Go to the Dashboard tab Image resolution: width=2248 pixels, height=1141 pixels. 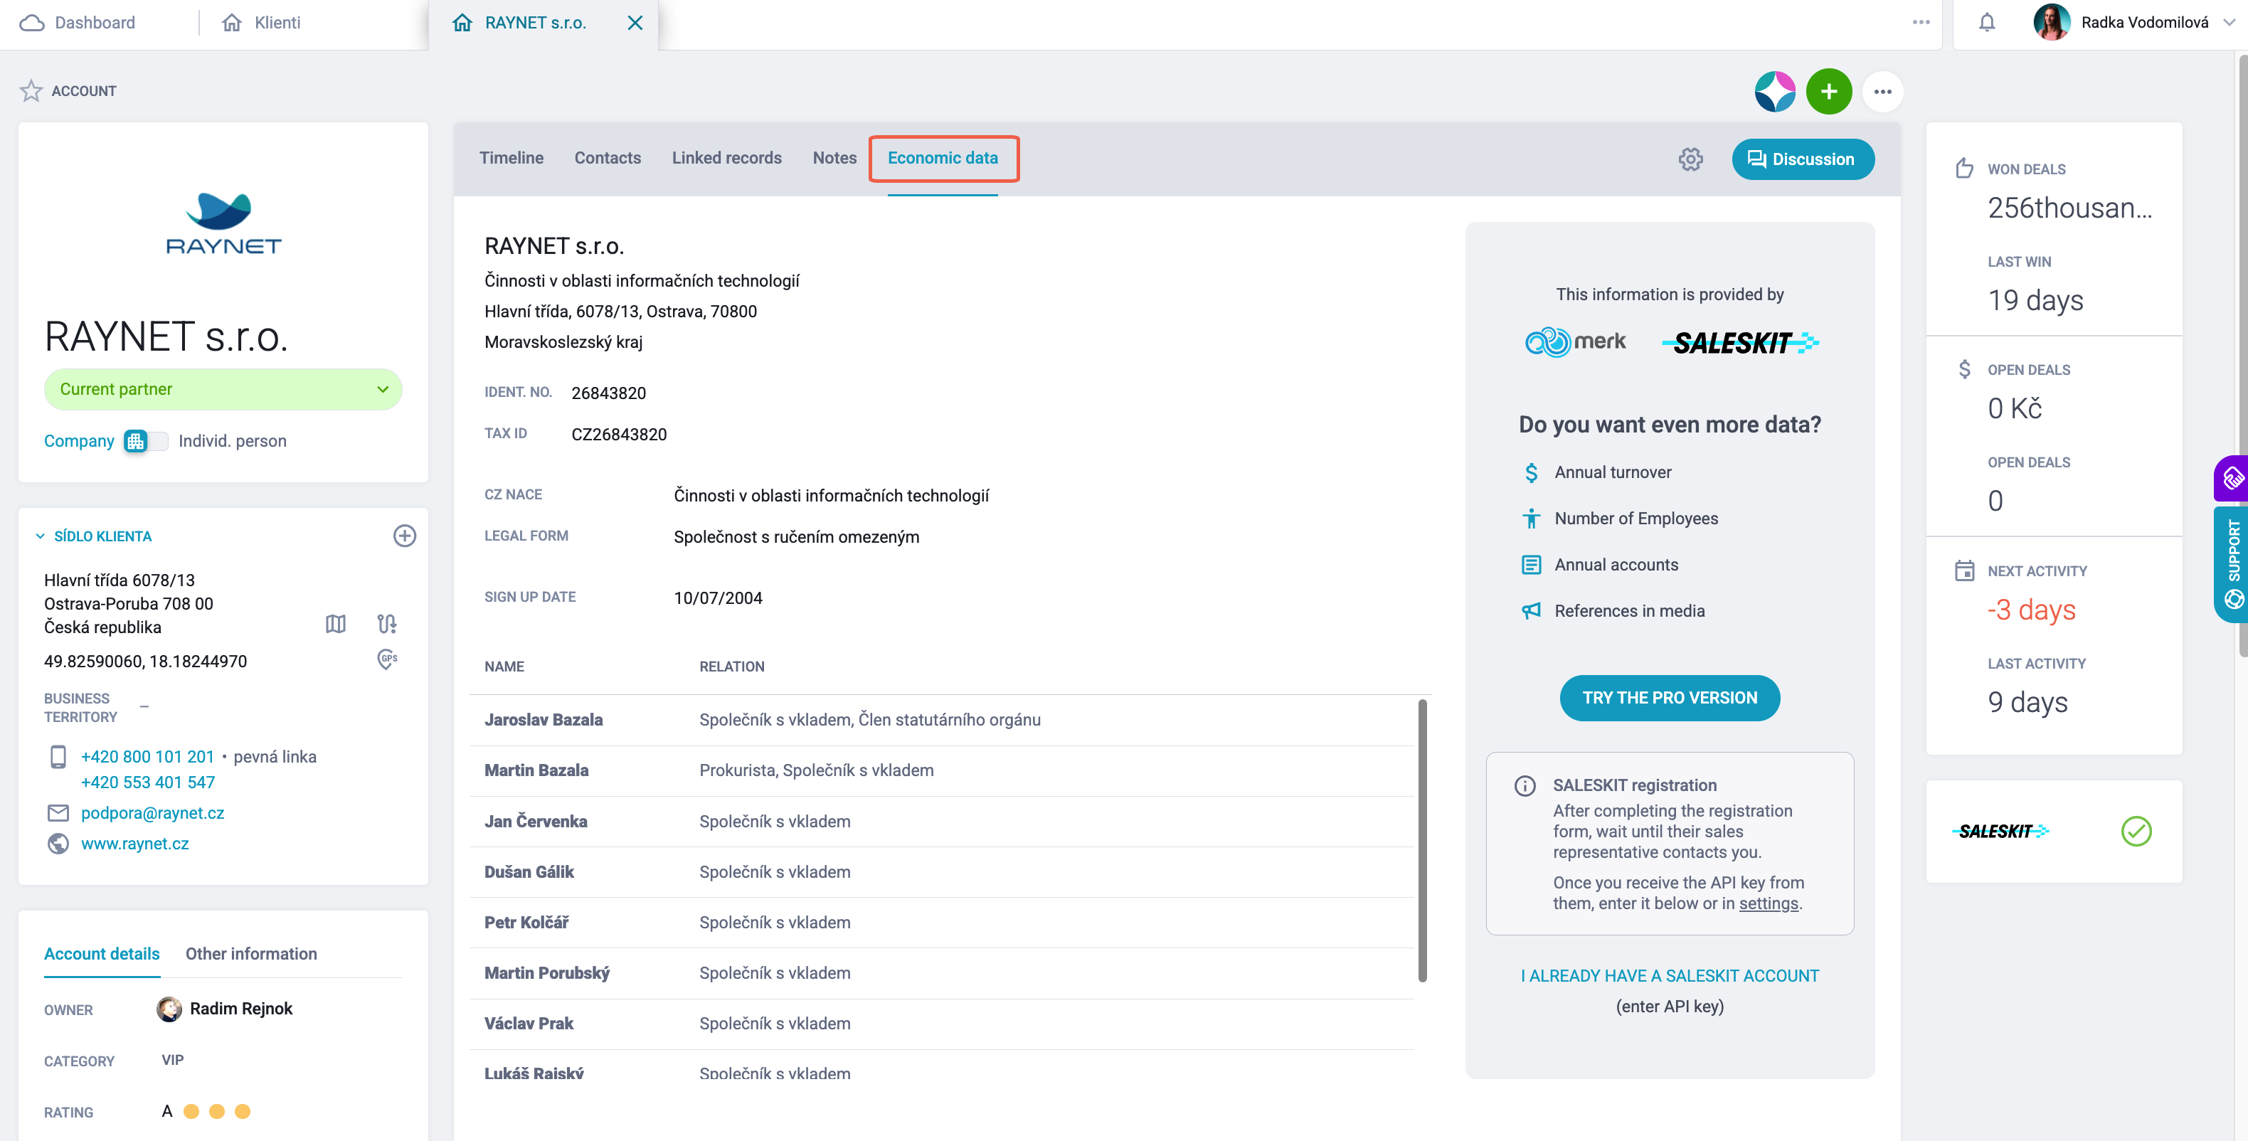click(x=78, y=23)
